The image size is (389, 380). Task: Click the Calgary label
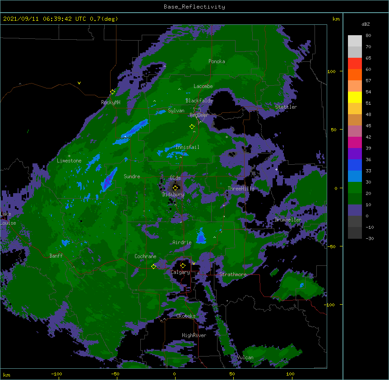[180, 272]
